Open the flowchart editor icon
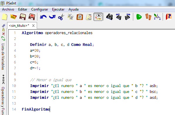This screenshot has width=175, height=115. coord(157,17)
